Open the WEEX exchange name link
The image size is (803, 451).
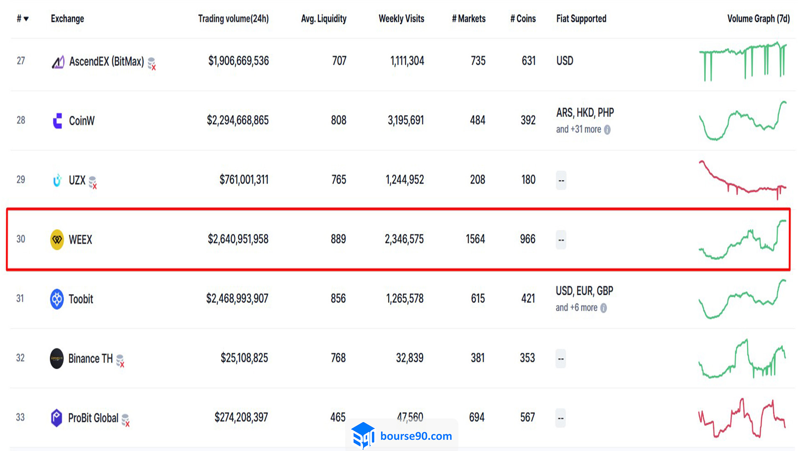(x=80, y=240)
